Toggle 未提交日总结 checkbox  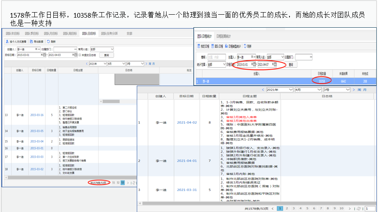(80, 55)
